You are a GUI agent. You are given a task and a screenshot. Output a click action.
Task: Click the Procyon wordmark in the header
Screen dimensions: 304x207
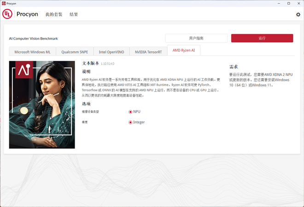(x=27, y=14)
